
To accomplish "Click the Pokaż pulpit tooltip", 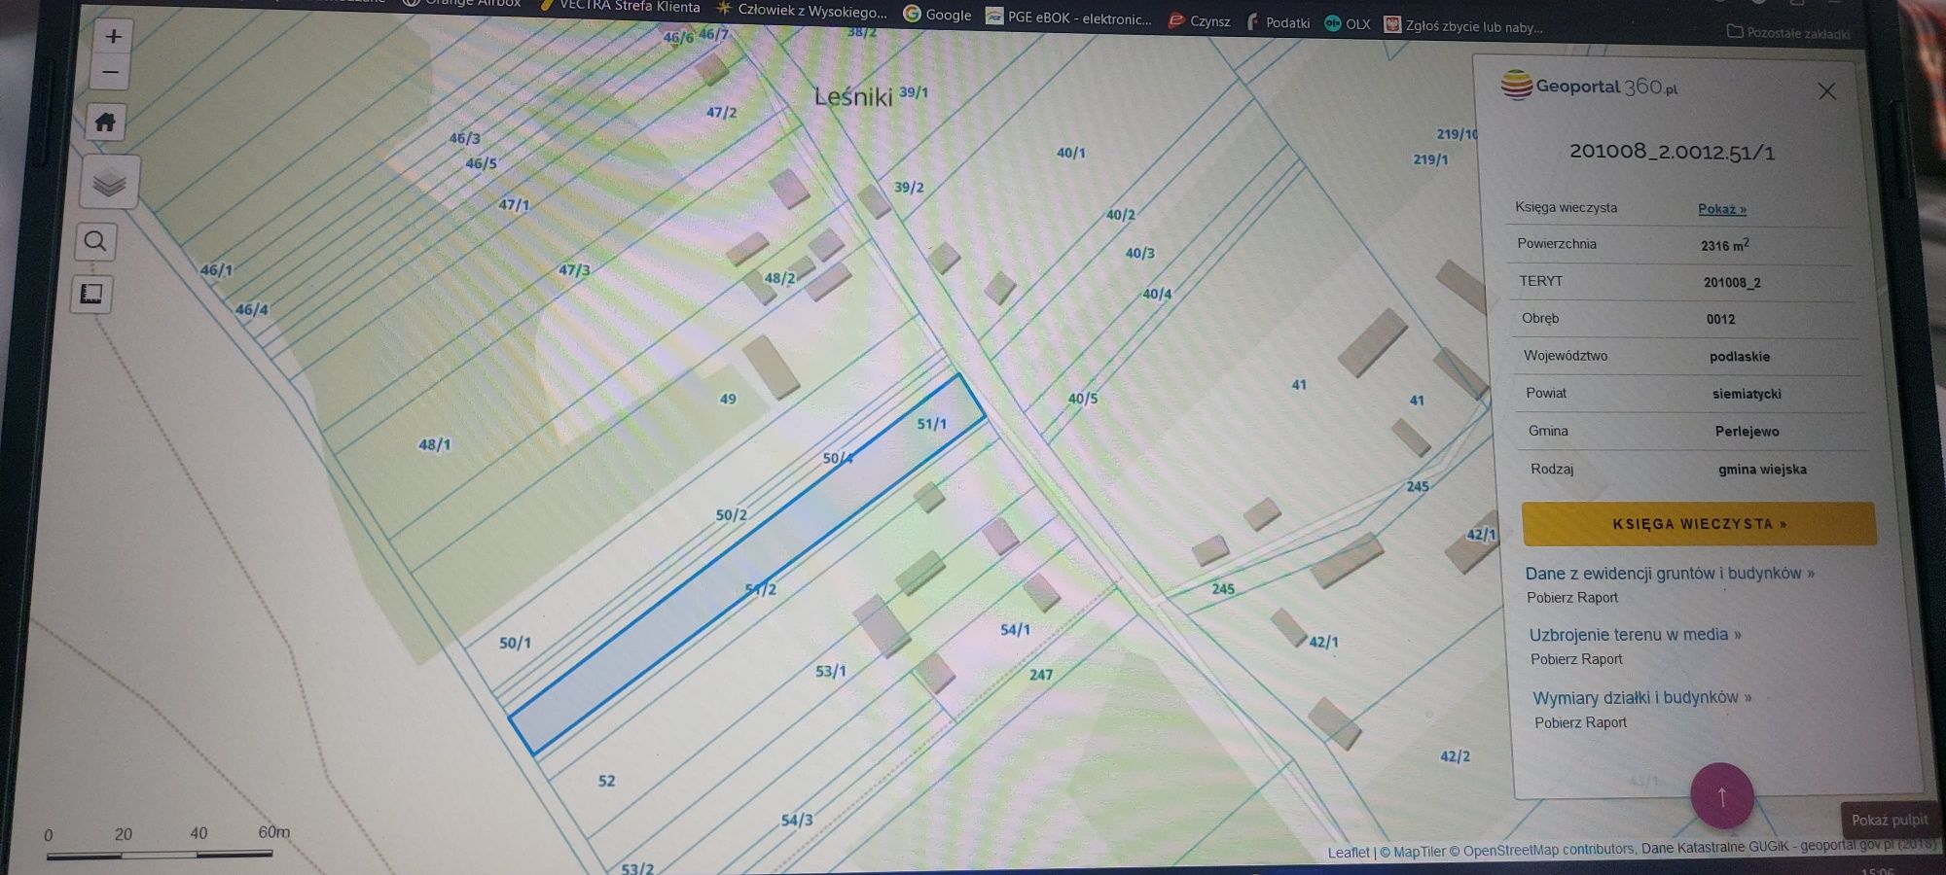I will 1889,820.
